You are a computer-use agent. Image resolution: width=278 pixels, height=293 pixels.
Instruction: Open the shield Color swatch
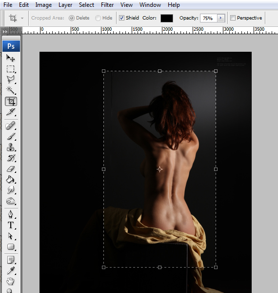click(x=167, y=18)
